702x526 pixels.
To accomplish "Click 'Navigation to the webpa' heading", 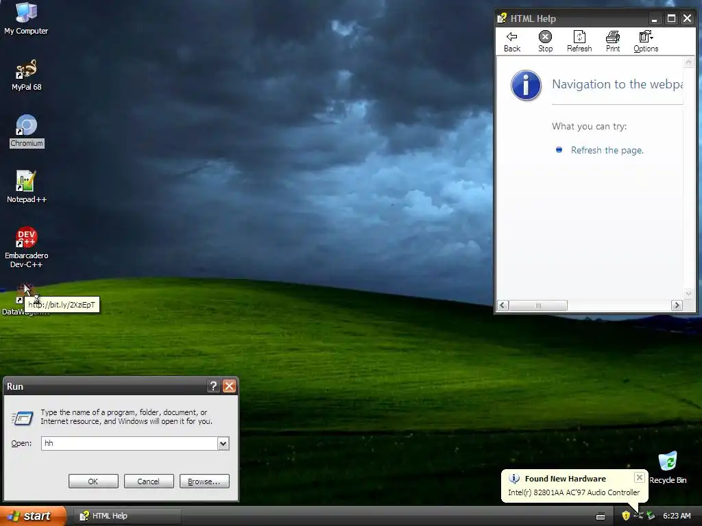I will tap(618, 84).
